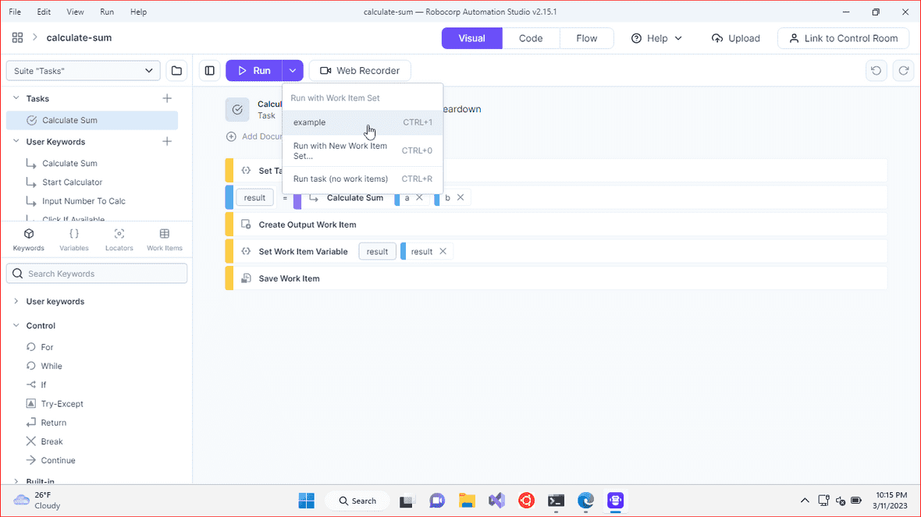Click the Visual/Code view toggle to Code
Viewport: 921px width, 517px height.
(x=530, y=37)
